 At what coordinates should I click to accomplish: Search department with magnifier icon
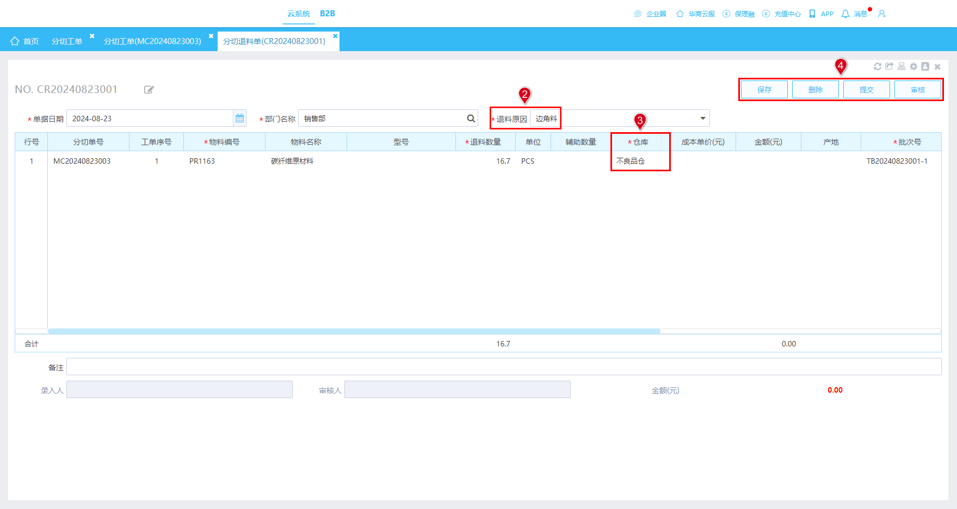tap(471, 119)
